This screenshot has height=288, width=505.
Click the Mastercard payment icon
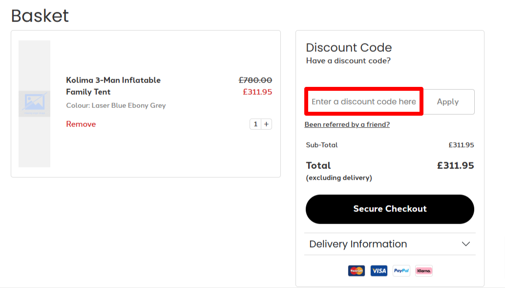coord(357,270)
